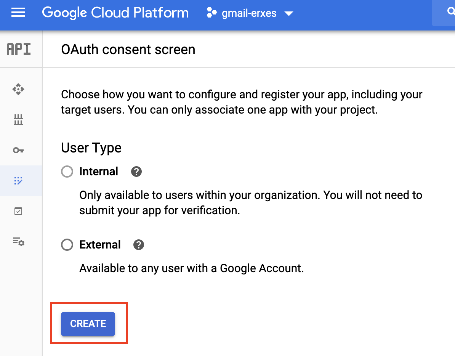Open the hamburger navigation menu
Image resolution: width=455 pixels, height=356 pixels.
[18, 13]
